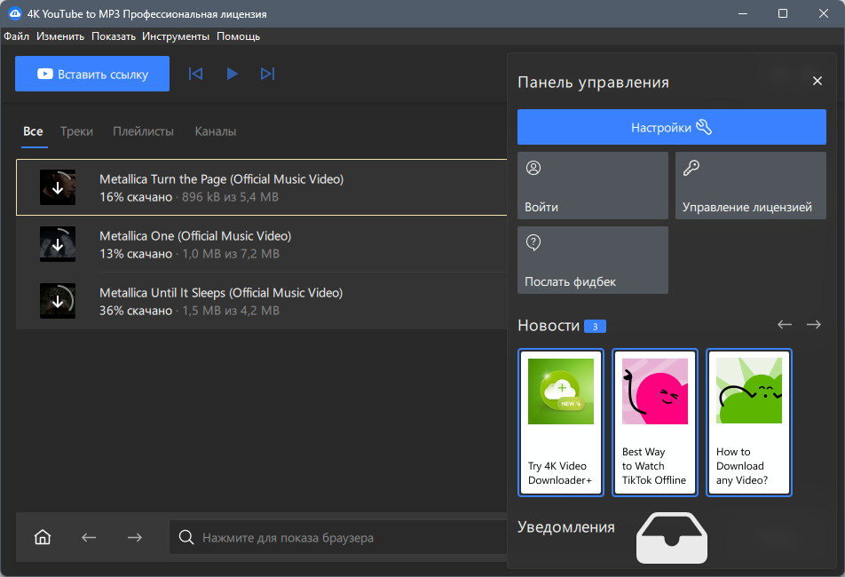Click Until It Sleeps download thumbnail

(58, 301)
